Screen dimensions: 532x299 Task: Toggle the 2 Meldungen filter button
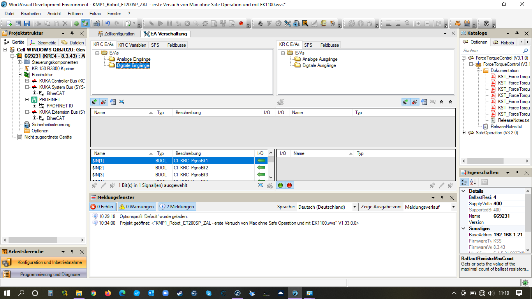tap(177, 207)
